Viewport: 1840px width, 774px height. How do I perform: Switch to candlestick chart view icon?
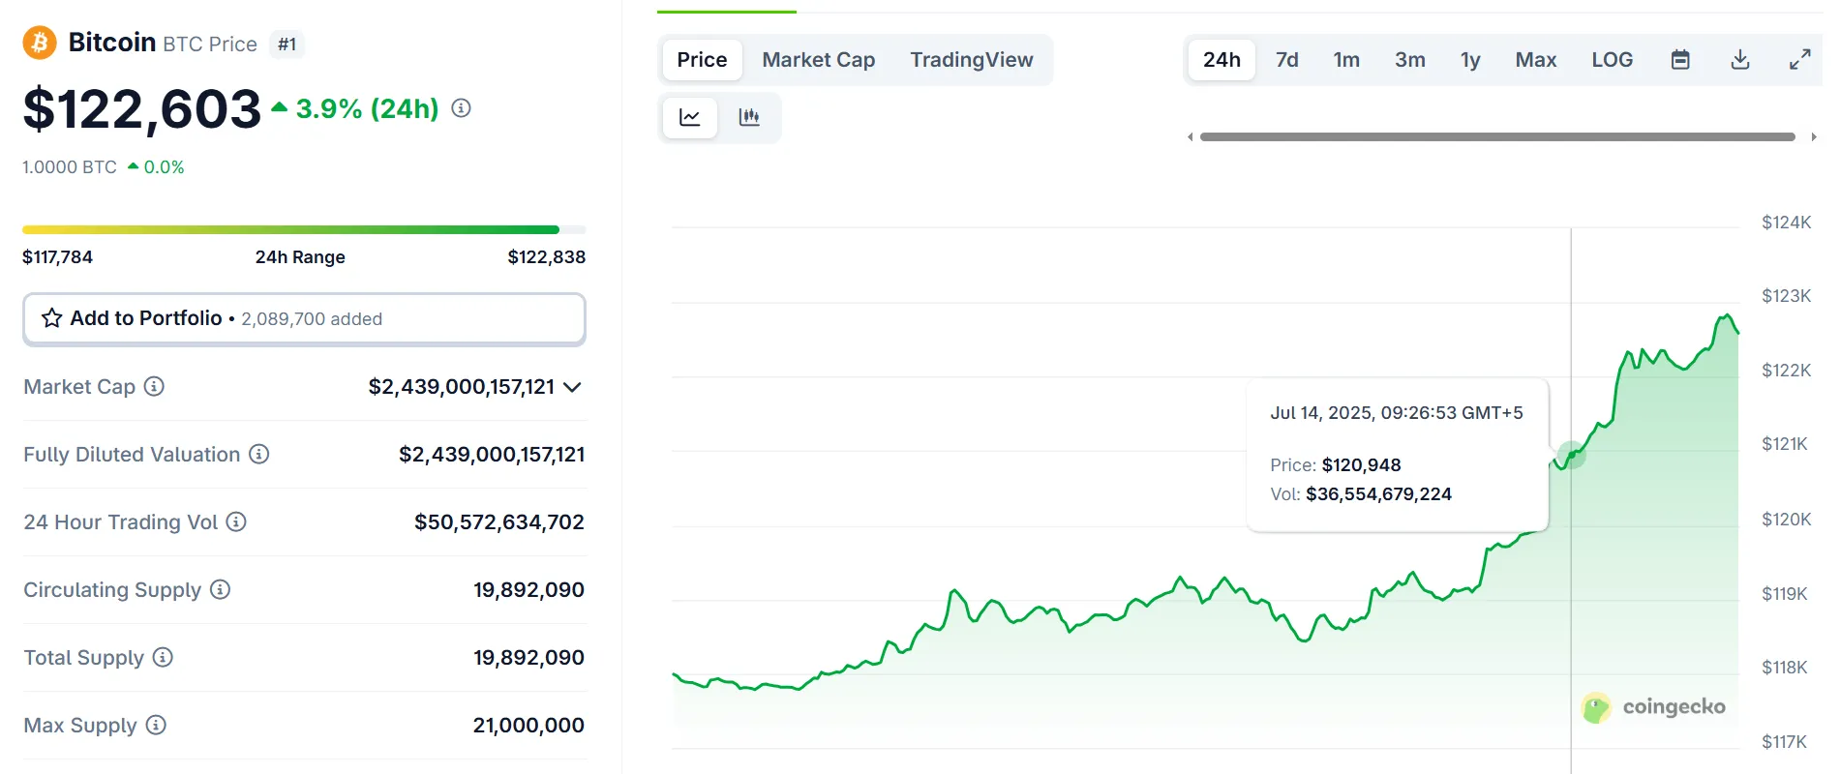[x=749, y=117]
